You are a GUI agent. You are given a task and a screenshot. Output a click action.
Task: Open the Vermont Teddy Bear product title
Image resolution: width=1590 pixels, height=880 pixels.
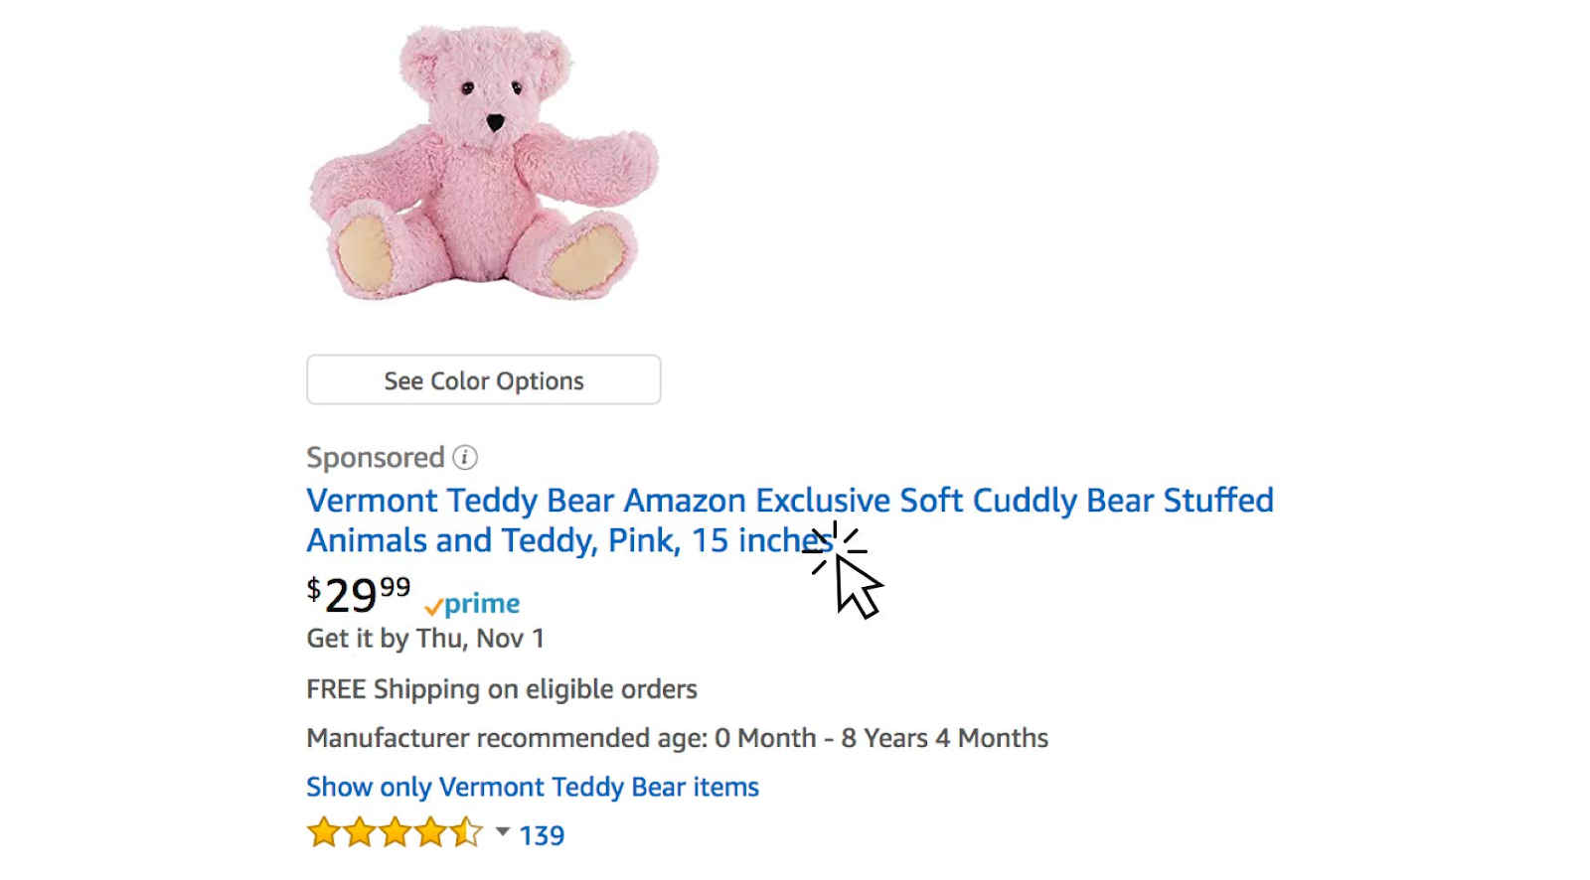pyautogui.click(x=789, y=502)
